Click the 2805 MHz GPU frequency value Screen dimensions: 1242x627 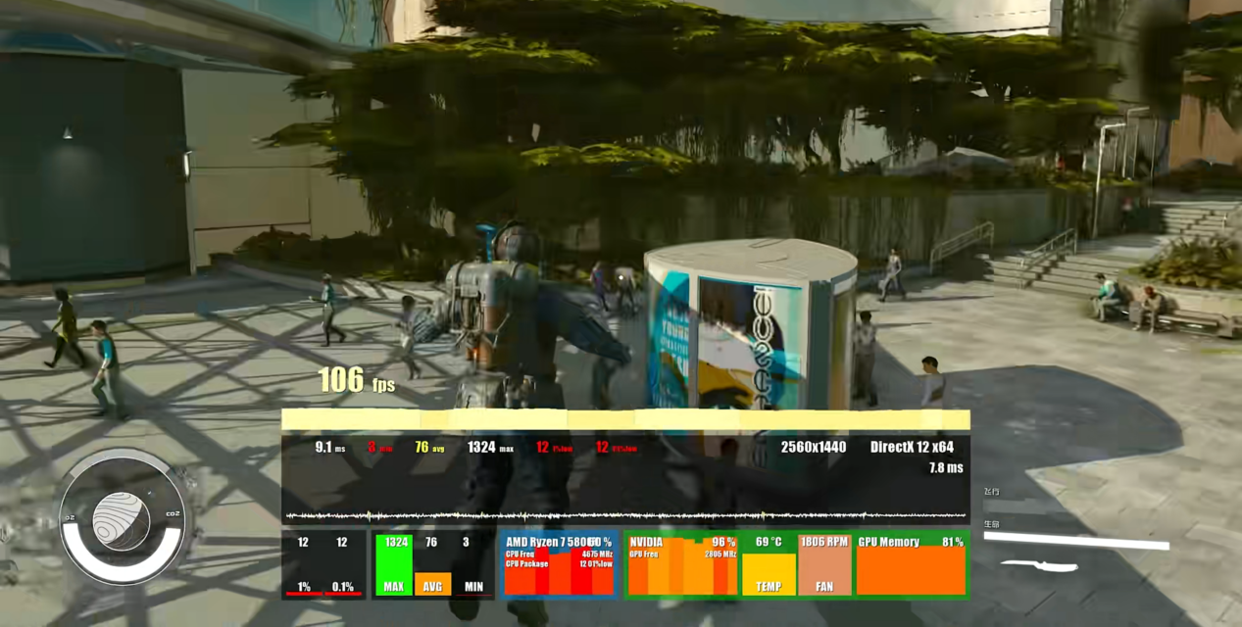[720, 554]
